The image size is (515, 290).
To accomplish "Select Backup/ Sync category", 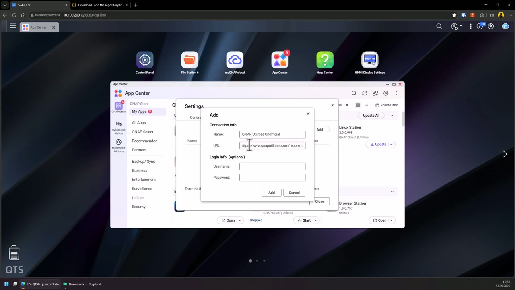I will tap(143, 162).
